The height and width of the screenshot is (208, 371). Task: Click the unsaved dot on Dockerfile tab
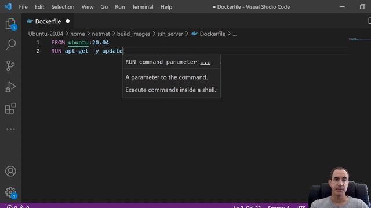(68, 21)
